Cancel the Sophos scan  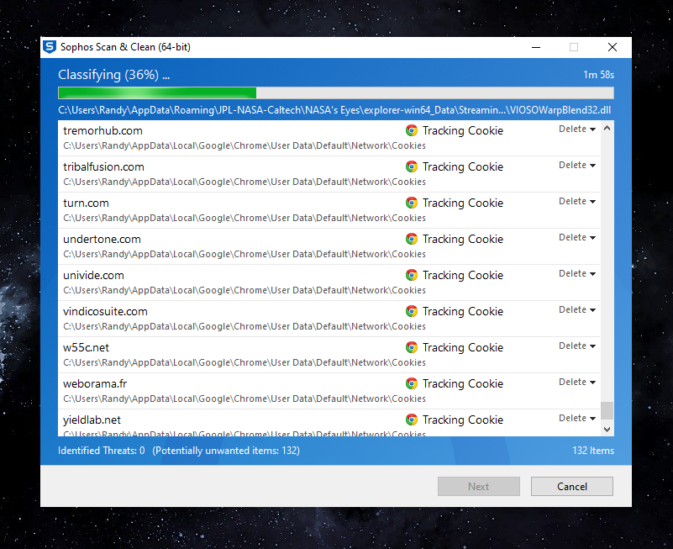571,486
